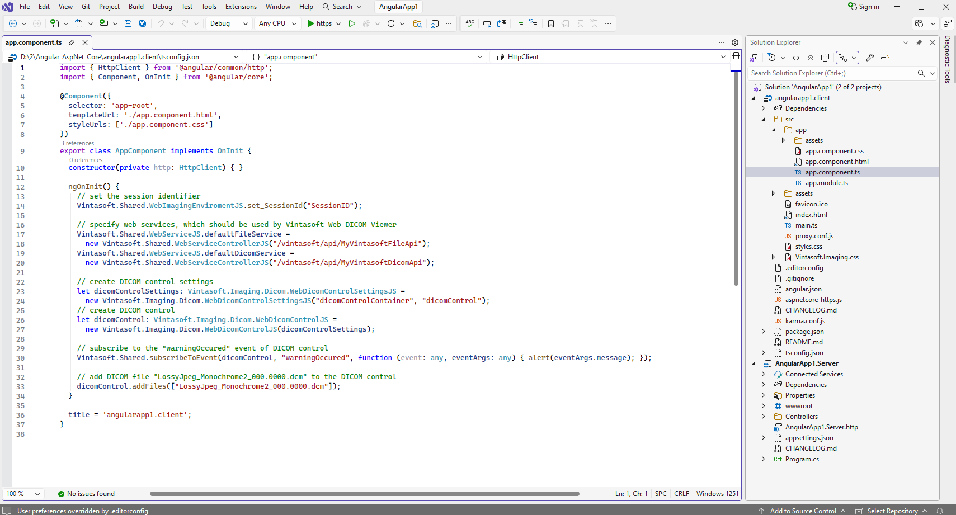Click the Show All Files icon
The image size is (956, 515).
[x=825, y=58]
